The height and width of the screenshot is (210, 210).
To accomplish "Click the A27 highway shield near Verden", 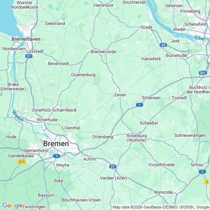I will 113,167.
